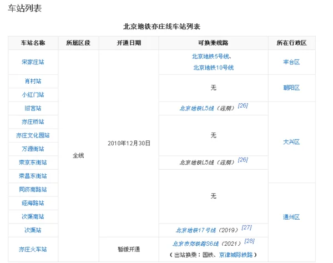Click 北京地铁L5线 link in 旧宫站 row
The height and width of the screenshot is (263, 333).
pyautogui.click(x=197, y=108)
